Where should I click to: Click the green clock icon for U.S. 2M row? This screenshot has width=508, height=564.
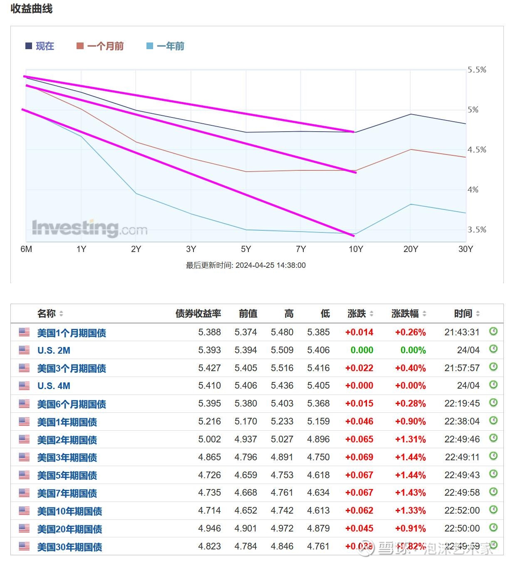(493, 350)
